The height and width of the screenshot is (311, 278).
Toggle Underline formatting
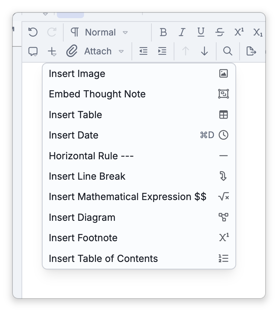(201, 32)
